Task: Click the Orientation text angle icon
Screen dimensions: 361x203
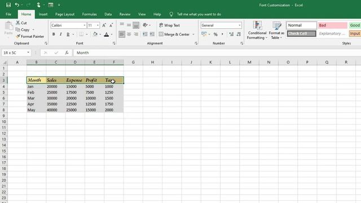Action: pyautogui.click(x=145, y=25)
